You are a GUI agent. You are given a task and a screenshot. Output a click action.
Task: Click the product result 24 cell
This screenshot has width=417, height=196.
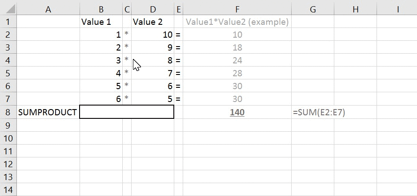[237, 60]
